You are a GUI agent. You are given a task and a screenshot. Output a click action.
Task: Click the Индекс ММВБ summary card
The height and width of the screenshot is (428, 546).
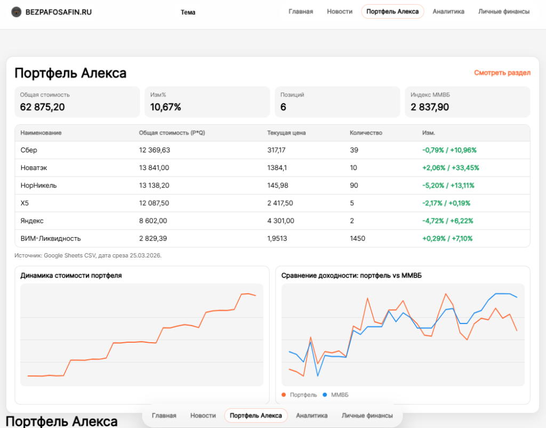467,102
